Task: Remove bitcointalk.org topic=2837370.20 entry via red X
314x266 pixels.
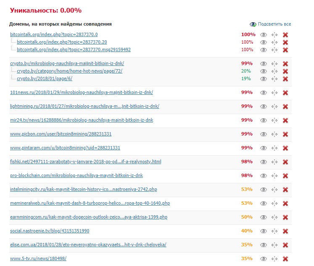Action: click(x=285, y=42)
